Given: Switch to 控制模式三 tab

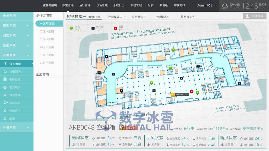Looking at the screenshot, I should click(x=138, y=17).
